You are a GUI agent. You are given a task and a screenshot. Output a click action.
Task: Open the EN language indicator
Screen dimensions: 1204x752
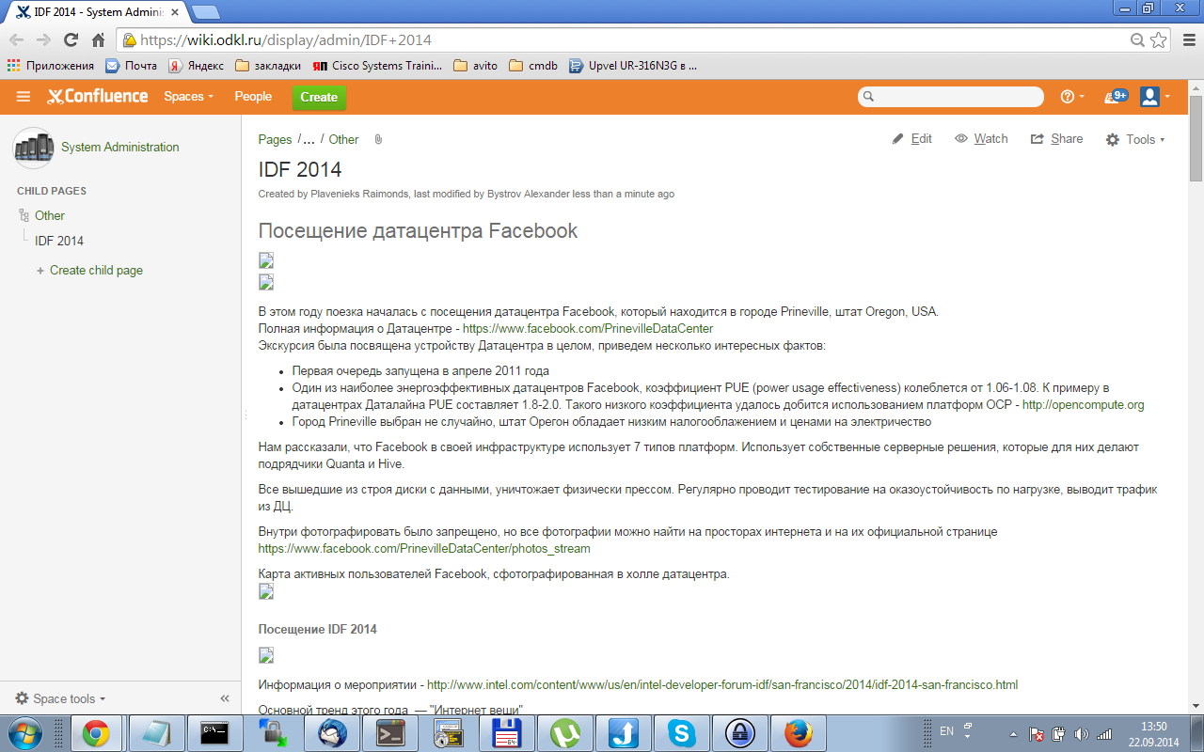click(946, 731)
